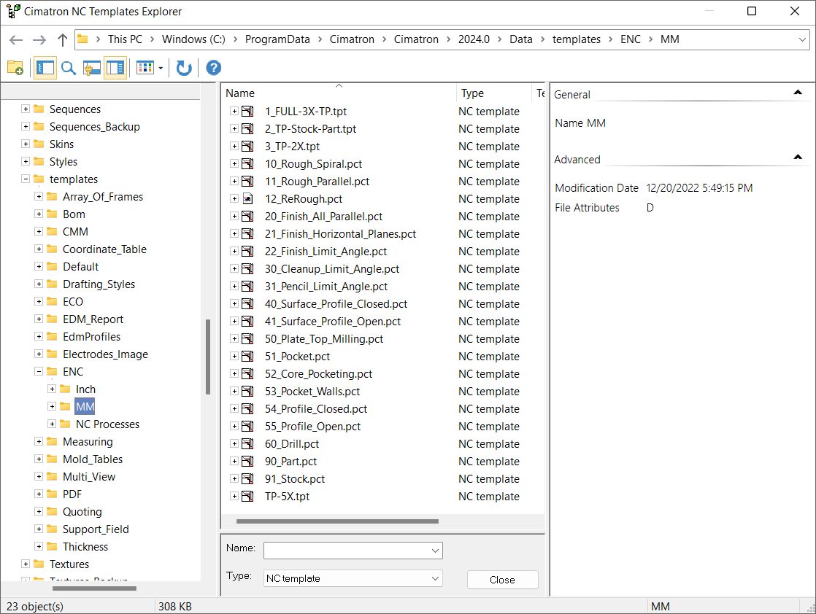The height and width of the screenshot is (614, 816).
Task: Click the Skins folder icon
Action: click(x=39, y=144)
